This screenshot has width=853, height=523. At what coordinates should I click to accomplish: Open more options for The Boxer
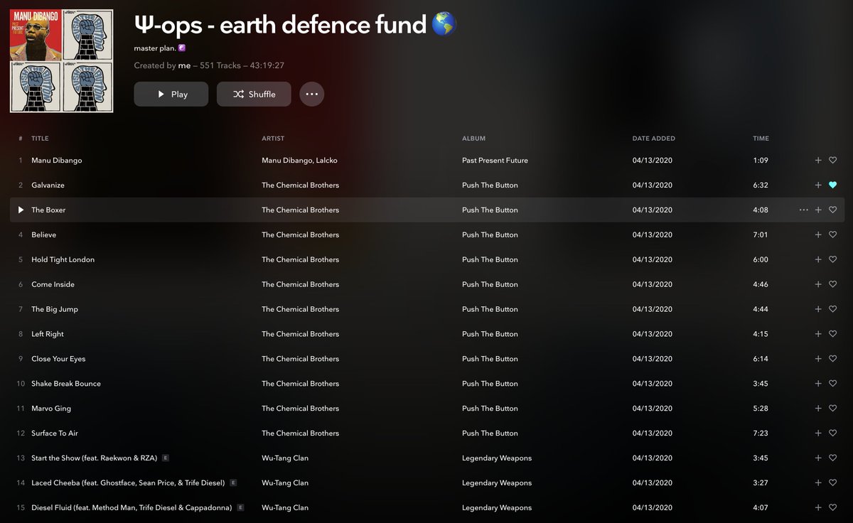803,210
